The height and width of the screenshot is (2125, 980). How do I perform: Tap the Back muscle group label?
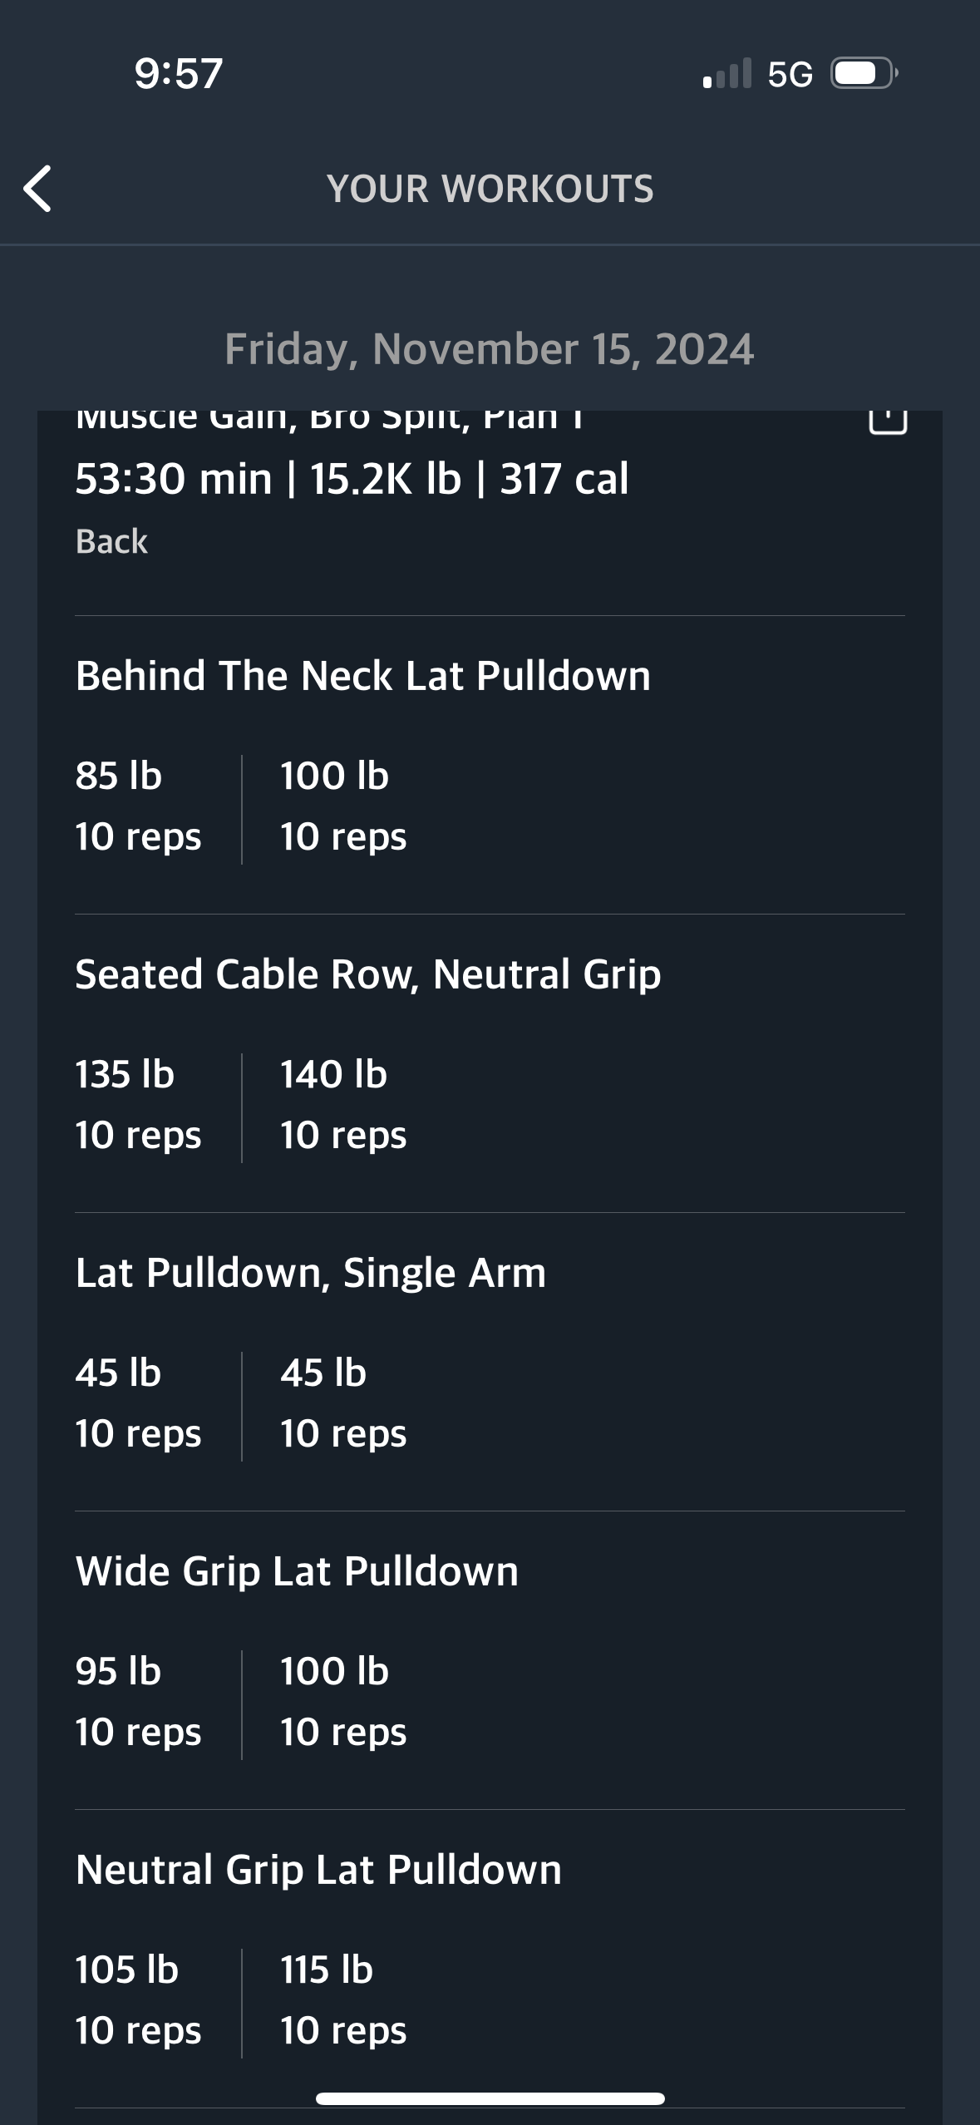pos(111,541)
